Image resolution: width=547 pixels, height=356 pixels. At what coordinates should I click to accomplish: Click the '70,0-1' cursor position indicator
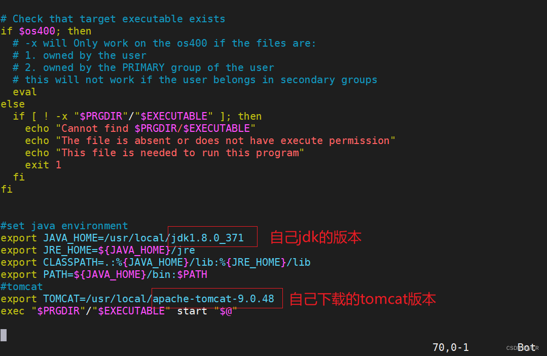[450, 347]
